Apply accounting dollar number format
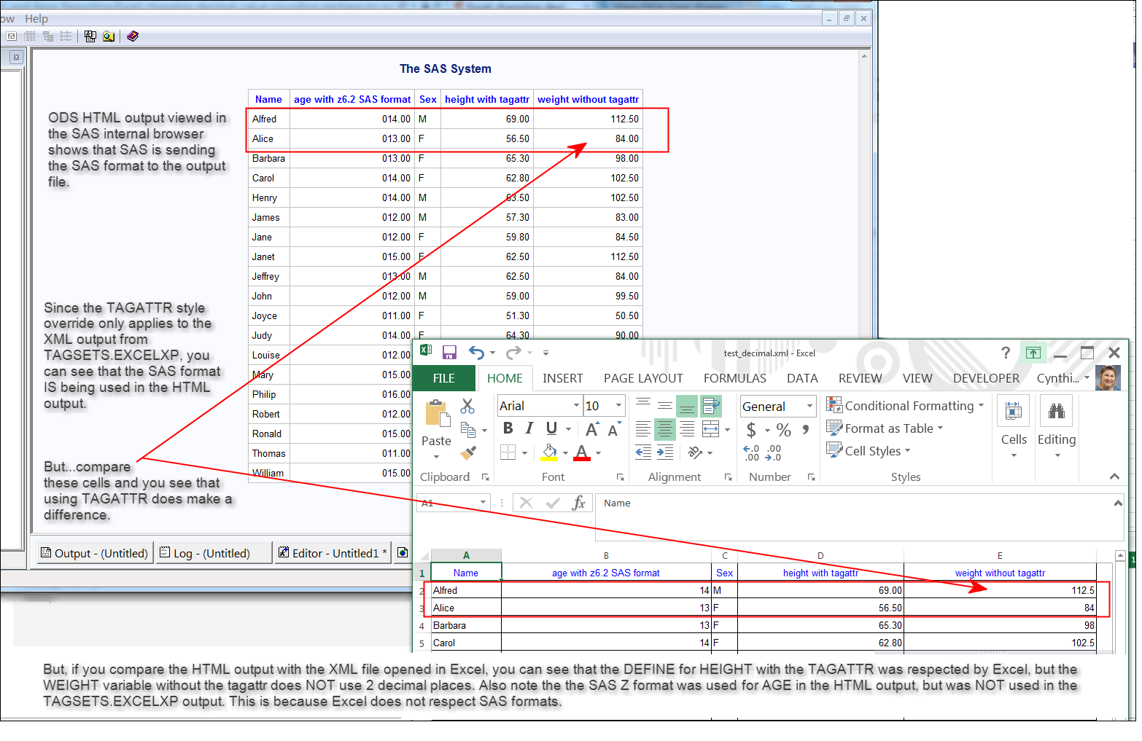The image size is (1142, 741). coord(751,430)
